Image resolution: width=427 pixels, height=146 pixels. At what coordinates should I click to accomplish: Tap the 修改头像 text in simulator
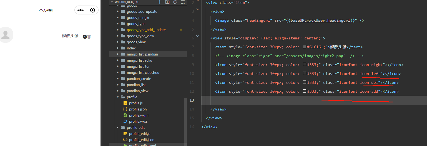coord(70,36)
